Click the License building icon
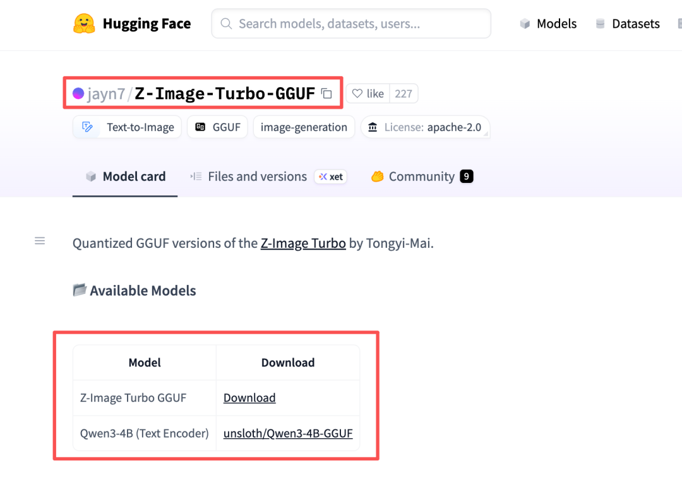The height and width of the screenshot is (478, 682). 373,127
